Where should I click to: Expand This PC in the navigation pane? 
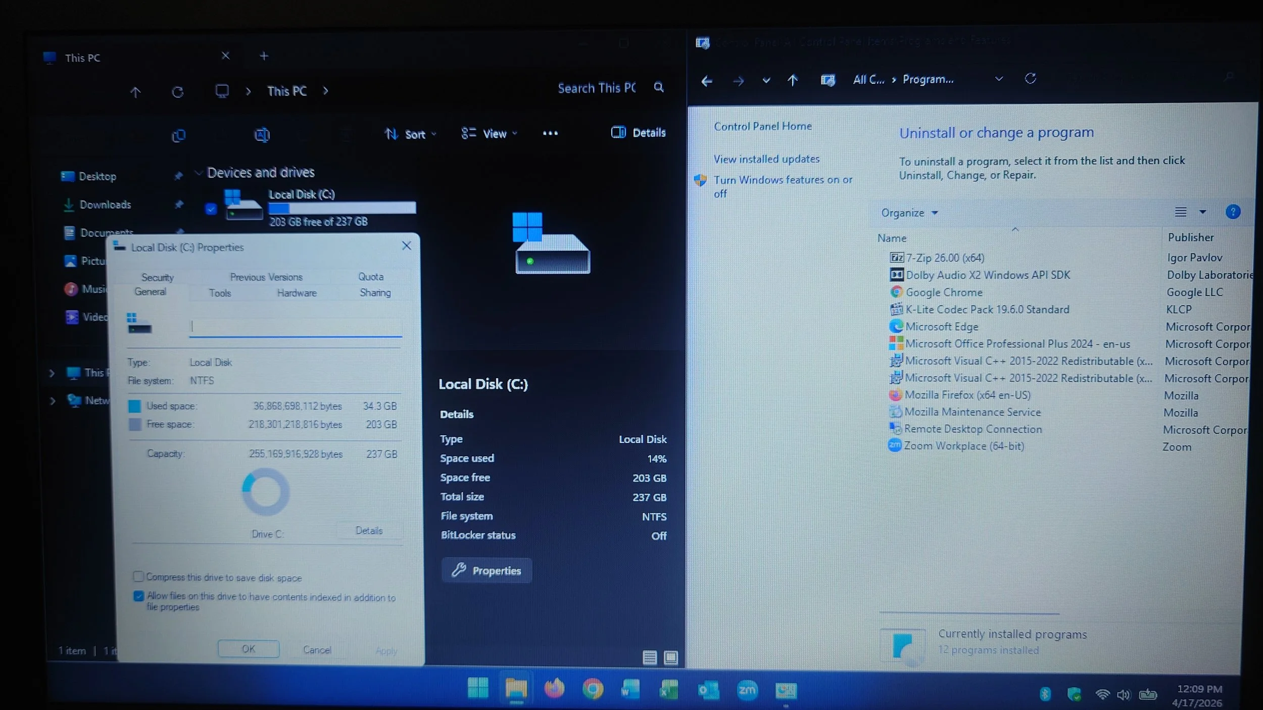[x=52, y=373]
